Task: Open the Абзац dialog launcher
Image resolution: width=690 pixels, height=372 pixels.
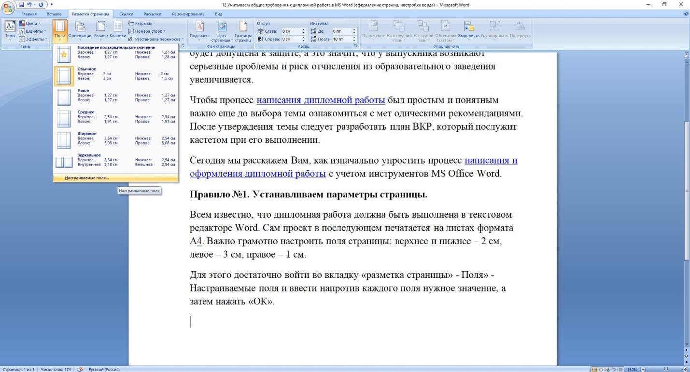Action: point(356,46)
